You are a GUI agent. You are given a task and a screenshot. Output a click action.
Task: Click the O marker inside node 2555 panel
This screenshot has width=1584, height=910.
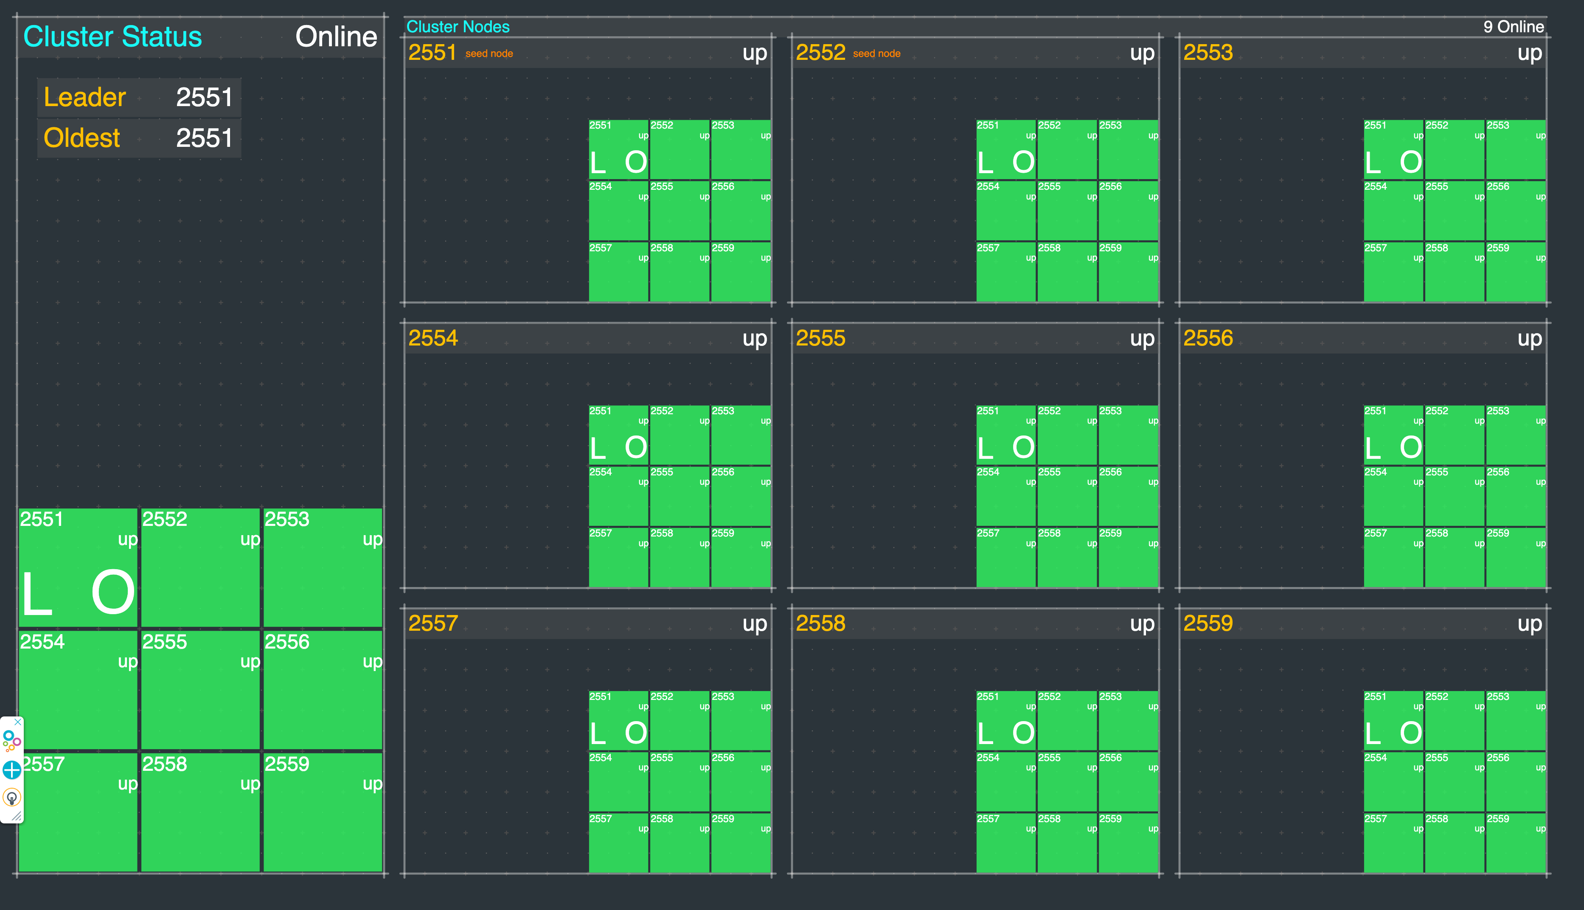click(1023, 447)
